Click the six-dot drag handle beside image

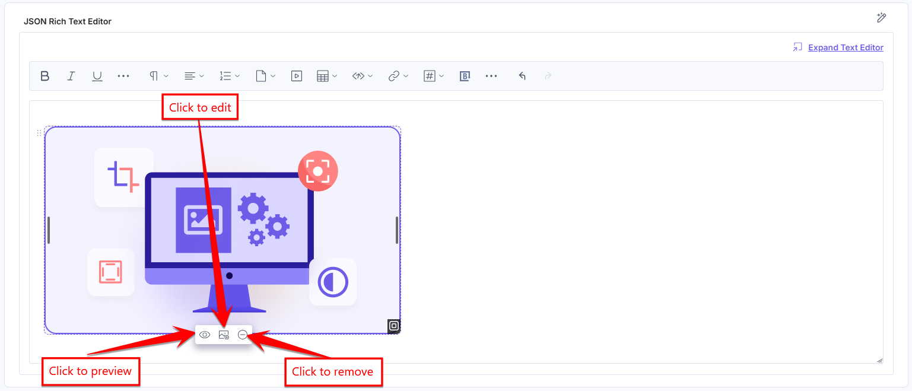pos(40,133)
